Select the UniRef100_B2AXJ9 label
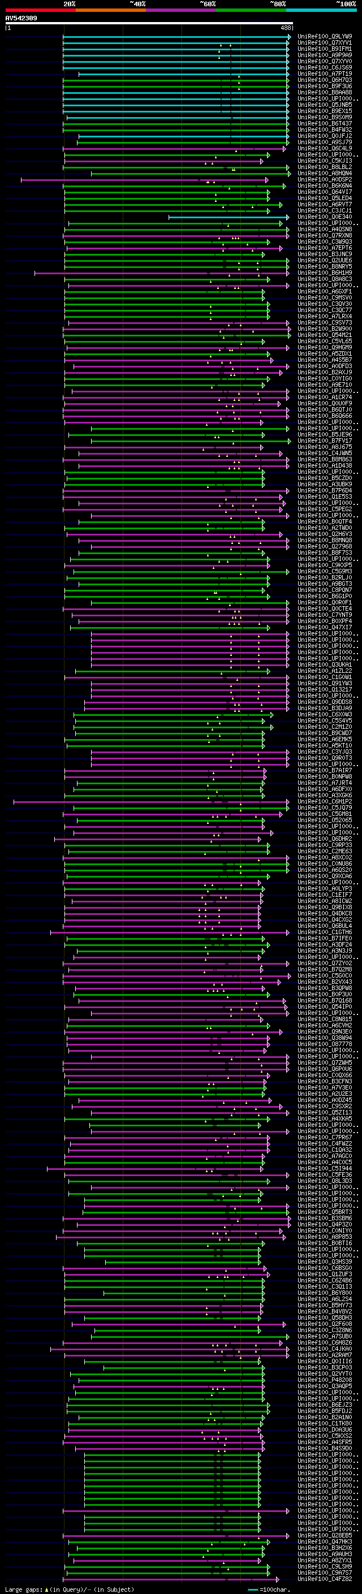 coord(325,373)
